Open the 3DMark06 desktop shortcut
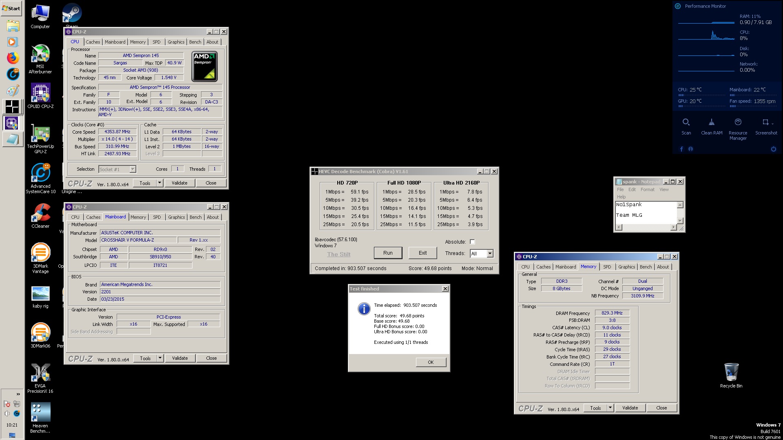 40,335
